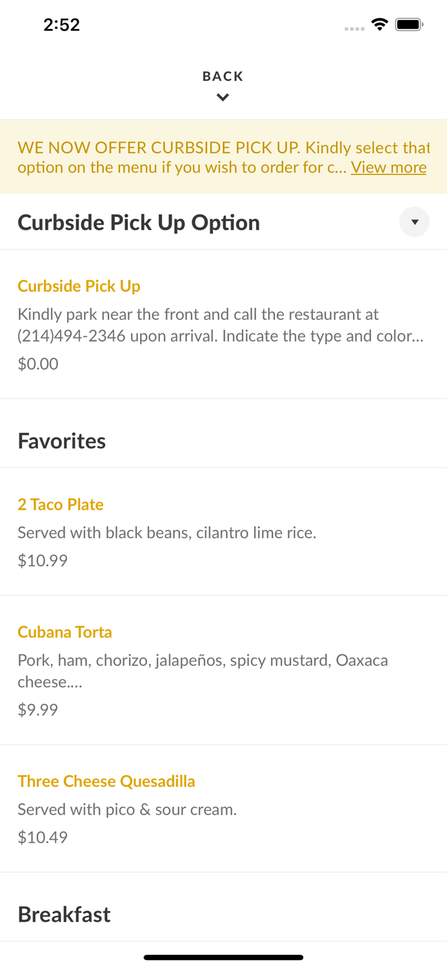Tap the Breakfast section header

[64, 914]
